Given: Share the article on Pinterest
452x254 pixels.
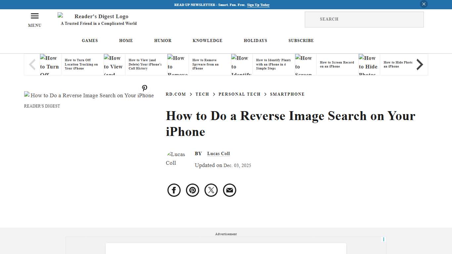Looking at the screenshot, I should coord(192,190).
